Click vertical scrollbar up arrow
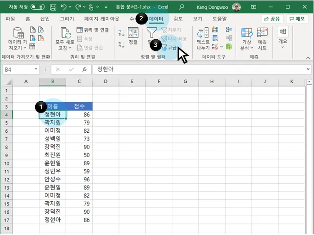314x235 pixels. (x=309, y=81)
